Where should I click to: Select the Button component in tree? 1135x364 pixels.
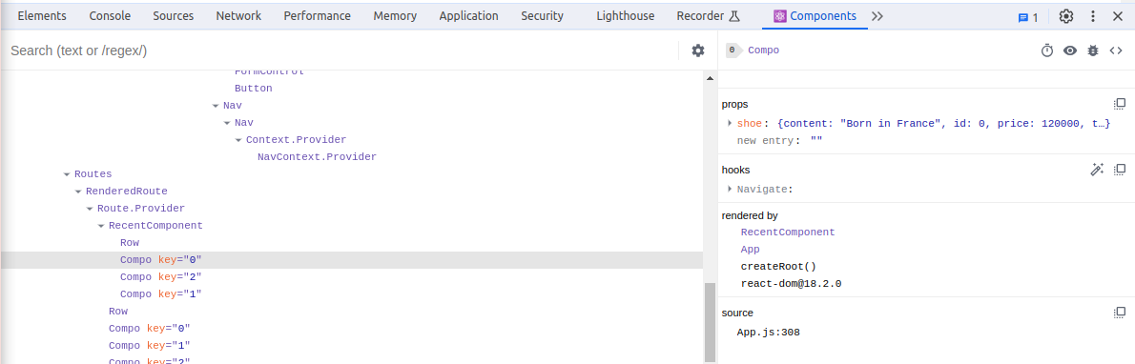click(x=254, y=89)
